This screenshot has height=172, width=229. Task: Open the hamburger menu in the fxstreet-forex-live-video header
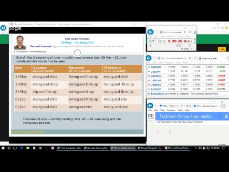coord(226,117)
